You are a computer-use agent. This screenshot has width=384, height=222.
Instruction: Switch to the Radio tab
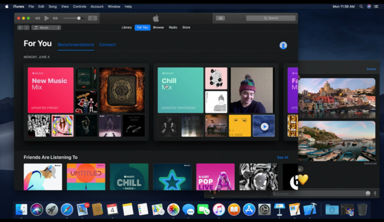[x=173, y=27]
